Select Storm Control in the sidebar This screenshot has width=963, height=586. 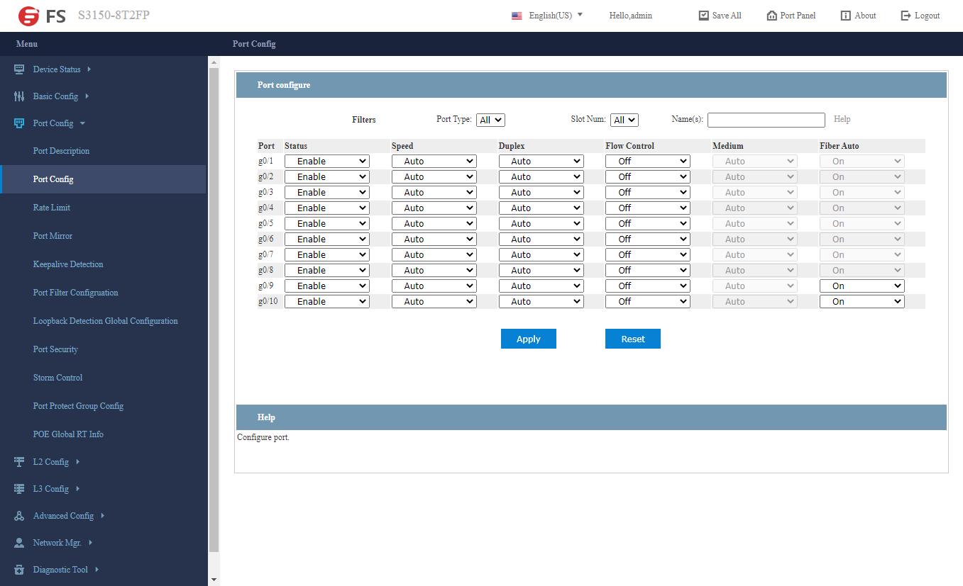tap(57, 378)
